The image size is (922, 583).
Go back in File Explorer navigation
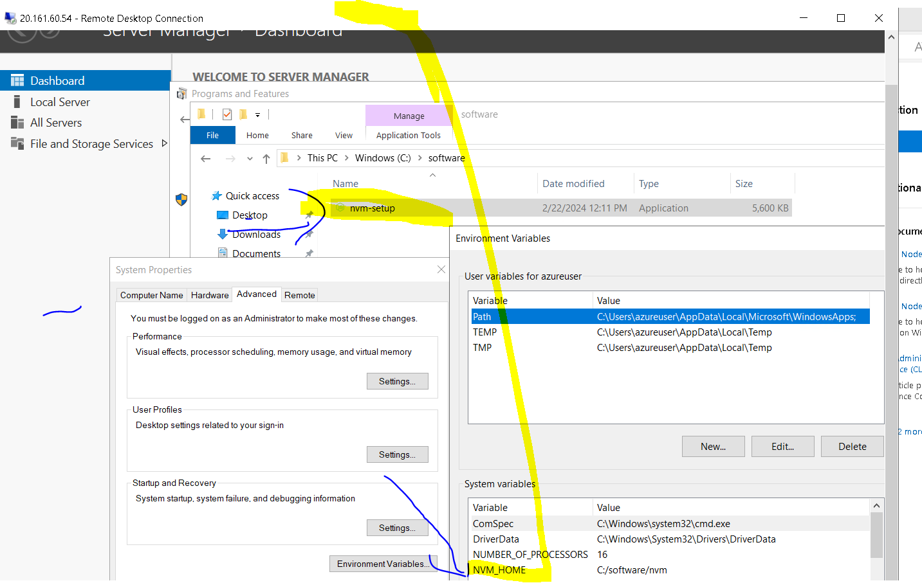coord(206,159)
